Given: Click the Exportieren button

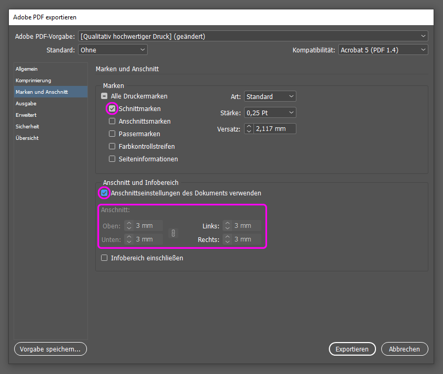Looking at the screenshot, I should tap(352, 349).
